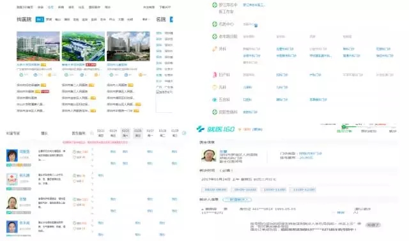Click the 外科 department category icon

pos(215,48)
